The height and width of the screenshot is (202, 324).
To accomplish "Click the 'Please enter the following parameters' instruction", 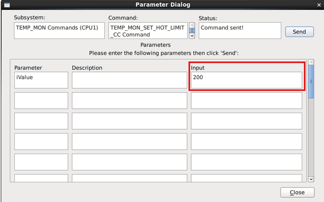I will 164,53.
